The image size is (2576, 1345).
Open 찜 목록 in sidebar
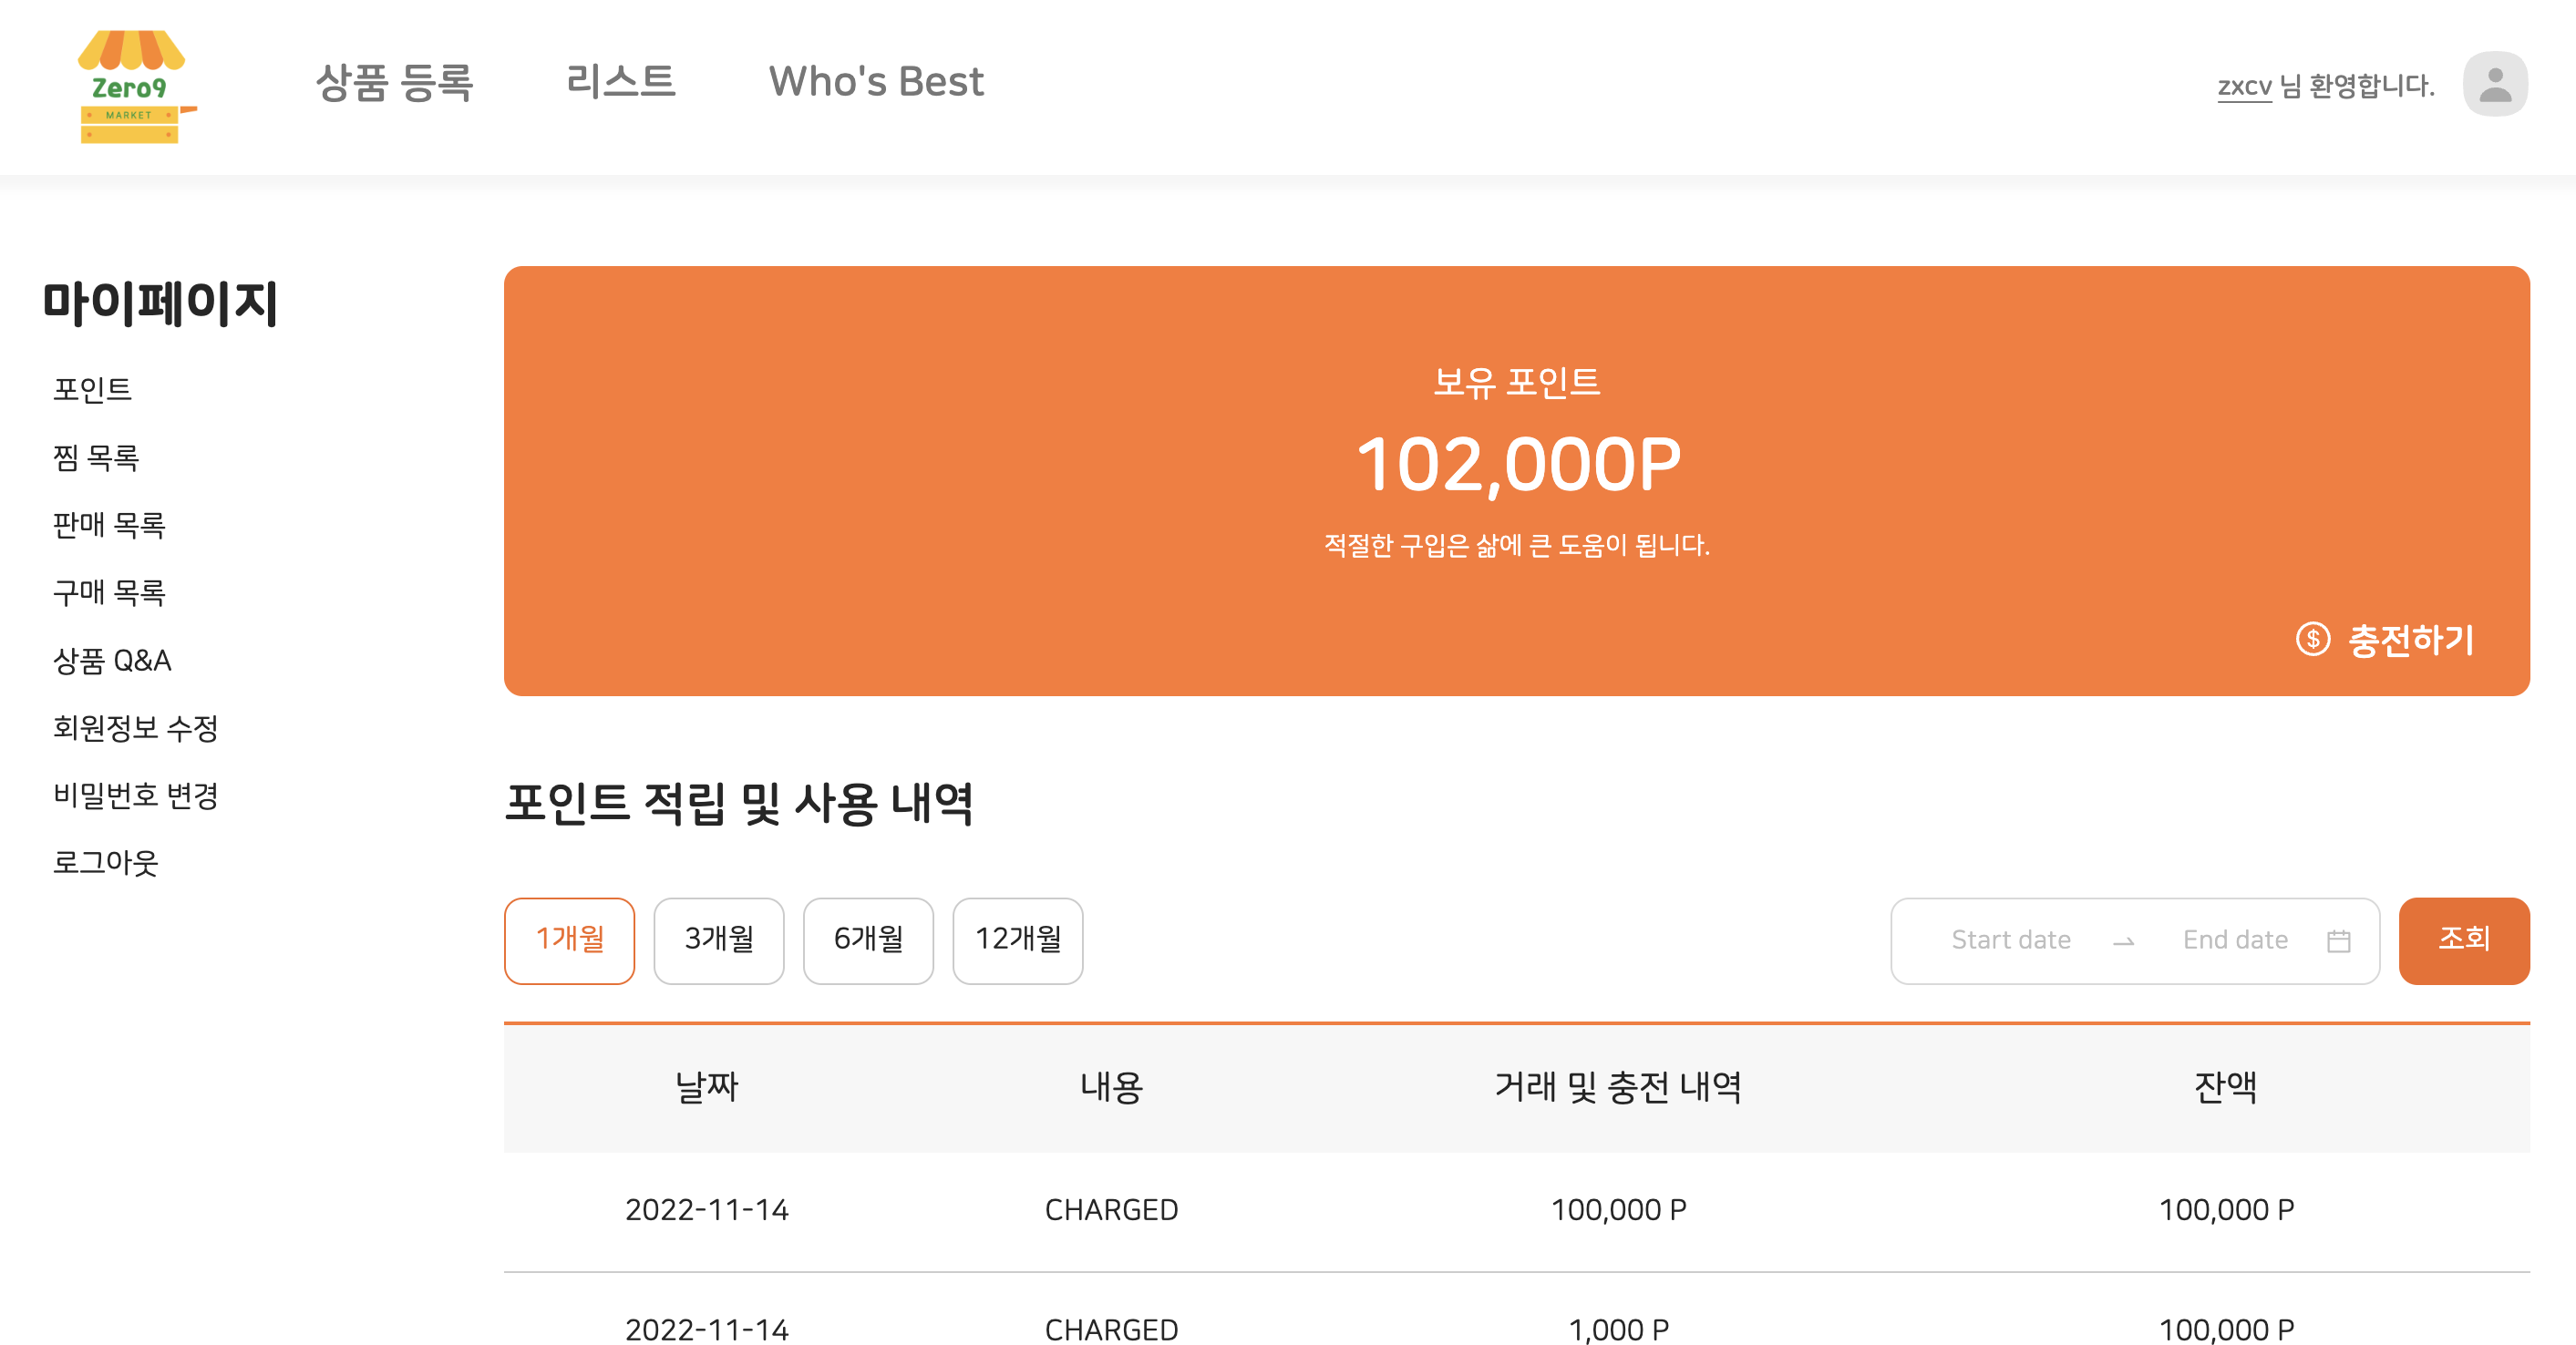click(x=96, y=458)
